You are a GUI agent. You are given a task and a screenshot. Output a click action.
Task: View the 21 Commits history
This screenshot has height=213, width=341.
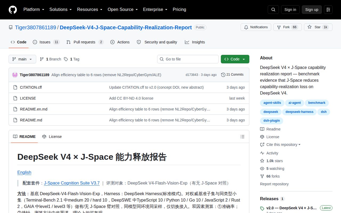pos(232,75)
